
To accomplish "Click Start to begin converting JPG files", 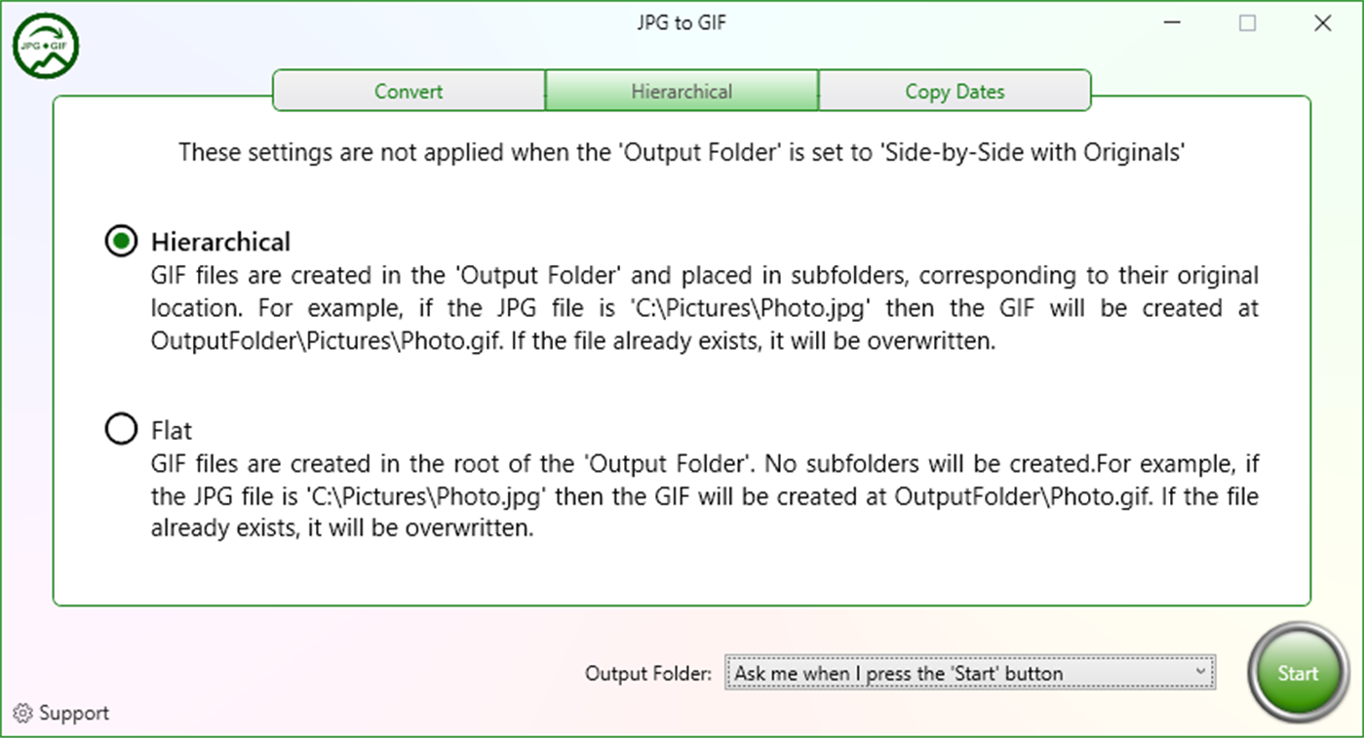I will [x=1298, y=673].
